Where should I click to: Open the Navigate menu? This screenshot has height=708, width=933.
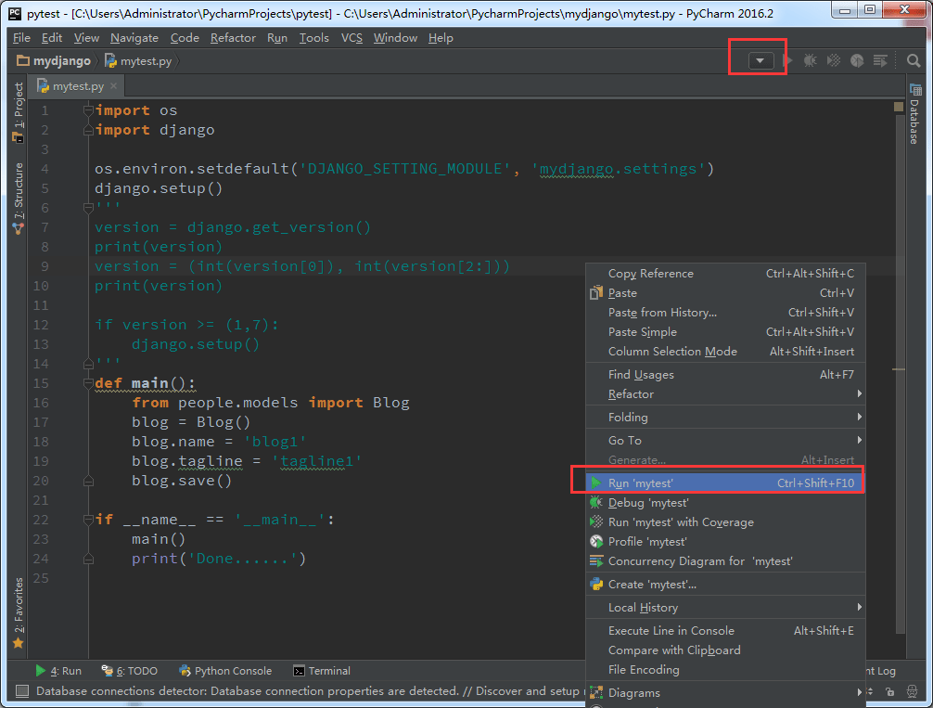pyautogui.click(x=134, y=37)
